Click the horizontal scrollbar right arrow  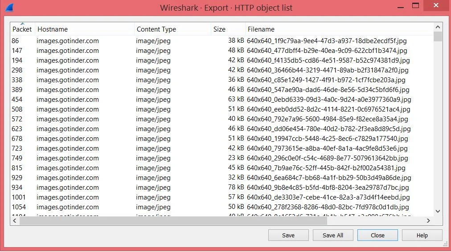coord(428,220)
